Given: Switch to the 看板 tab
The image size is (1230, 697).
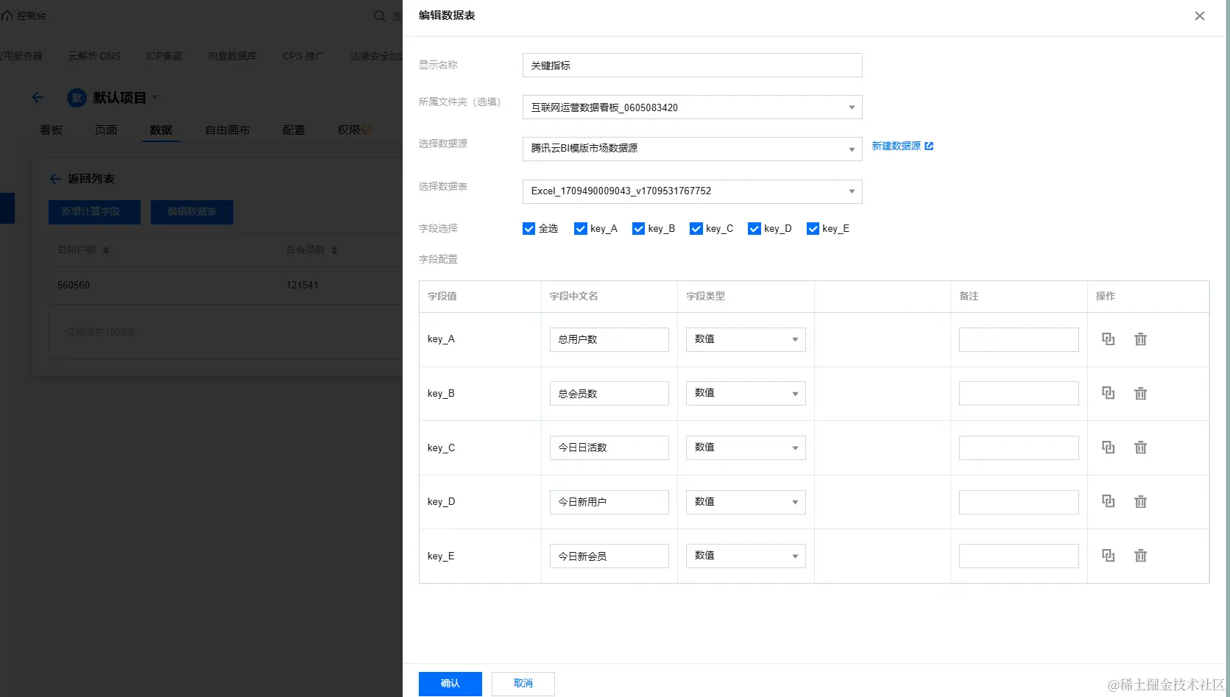Looking at the screenshot, I should [51, 130].
